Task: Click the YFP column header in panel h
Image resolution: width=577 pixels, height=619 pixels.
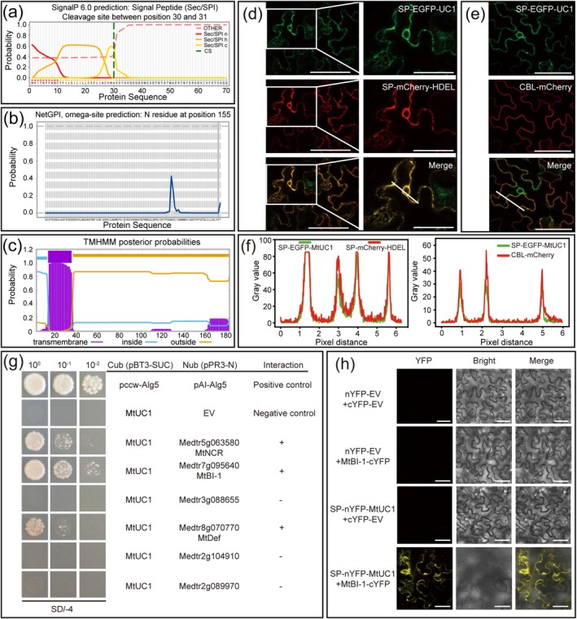Action: pyautogui.click(x=424, y=361)
